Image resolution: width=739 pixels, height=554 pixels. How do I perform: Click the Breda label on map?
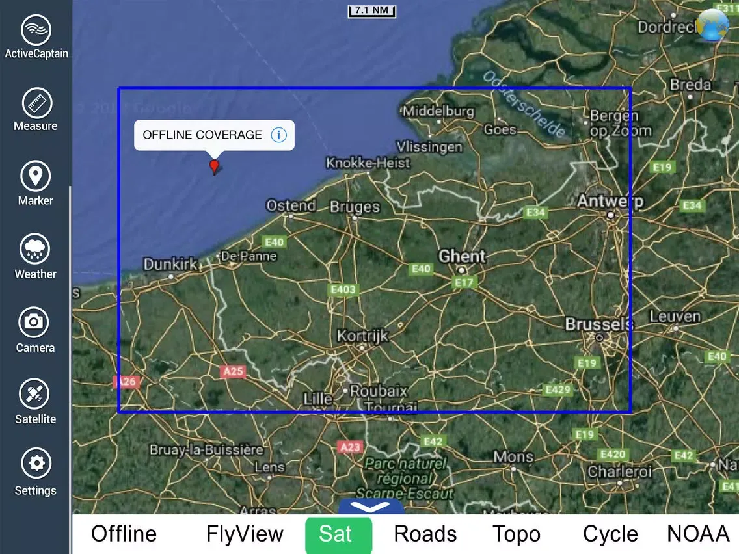pyautogui.click(x=690, y=85)
